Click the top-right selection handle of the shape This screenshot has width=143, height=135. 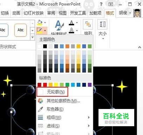tap(113, 85)
